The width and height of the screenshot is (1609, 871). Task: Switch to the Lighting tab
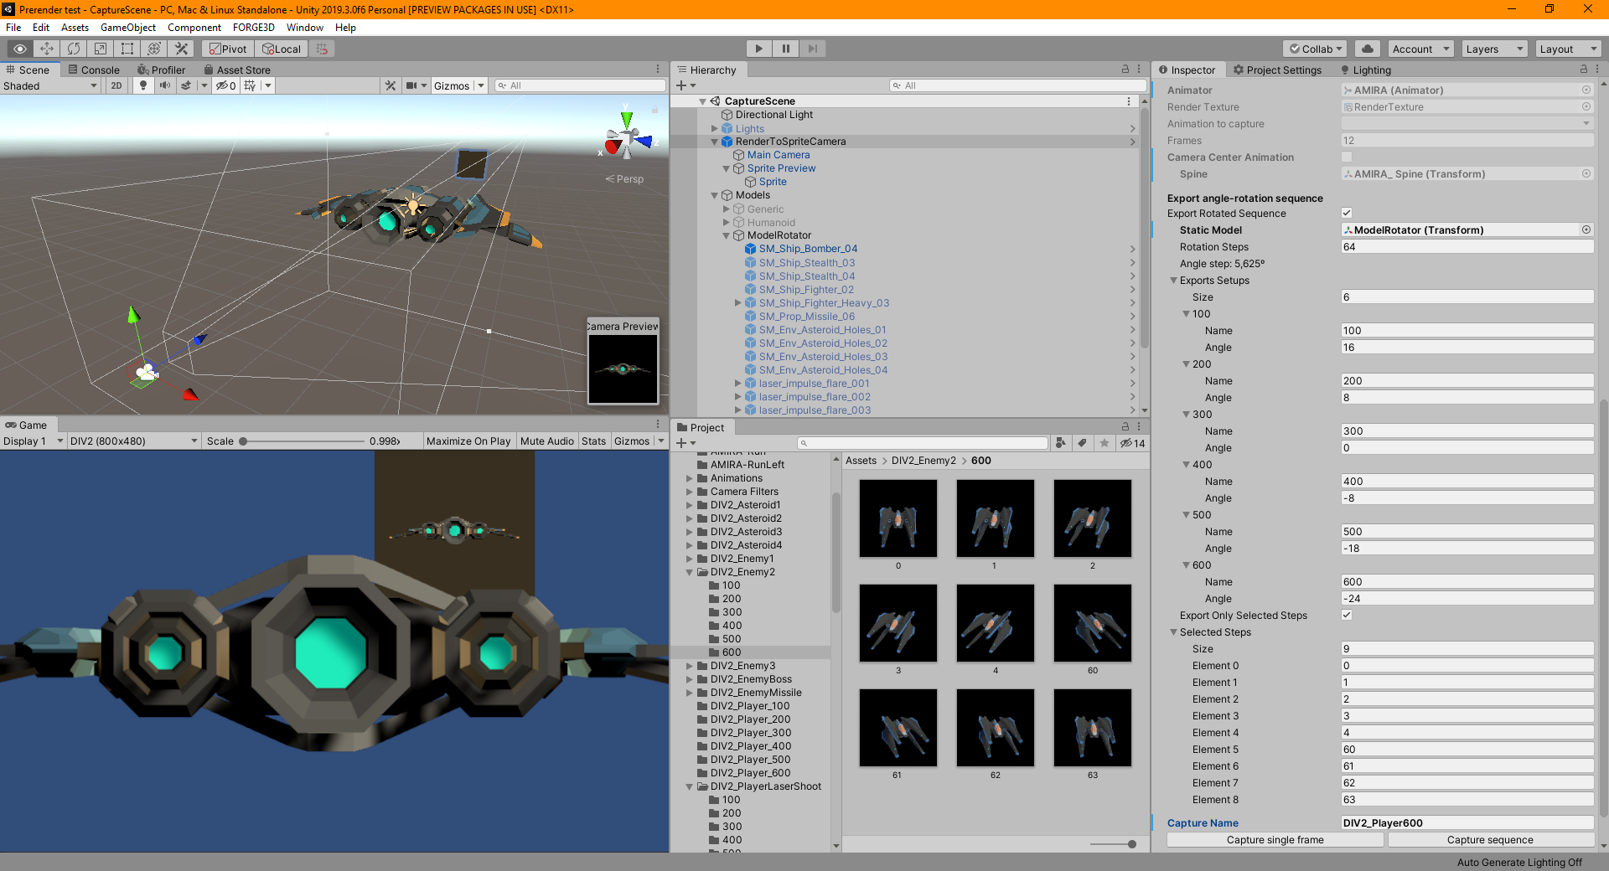pos(1365,70)
